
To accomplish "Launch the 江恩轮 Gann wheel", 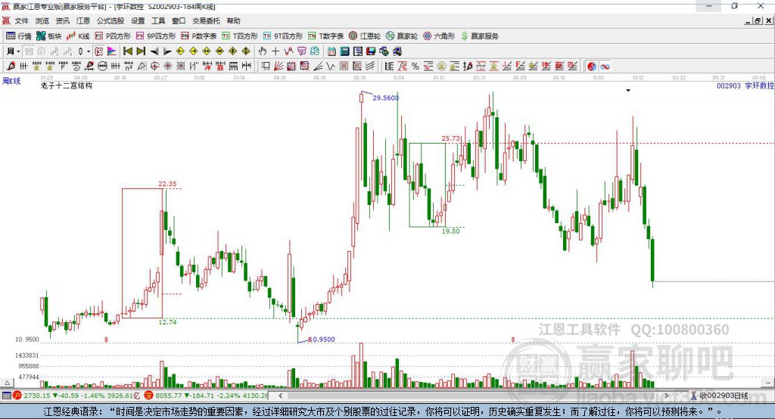I will coord(365,36).
